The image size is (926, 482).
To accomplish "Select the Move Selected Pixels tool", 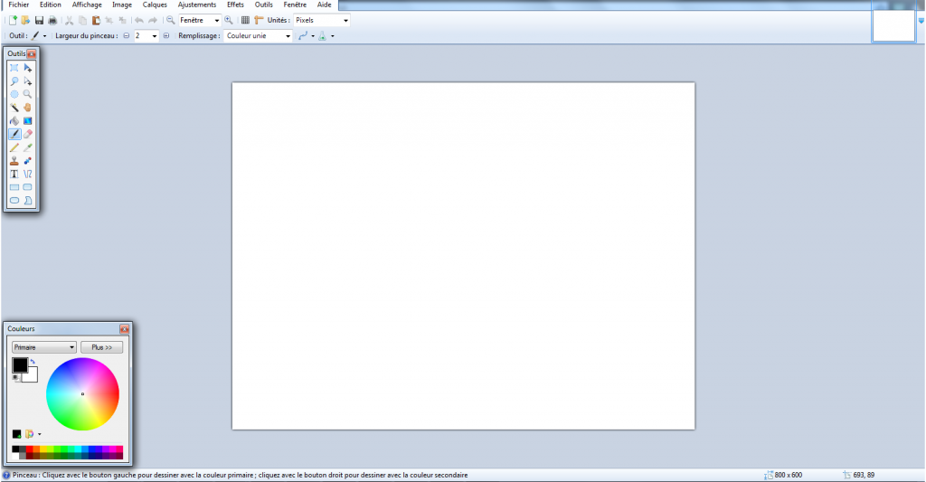I will (28, 68).
